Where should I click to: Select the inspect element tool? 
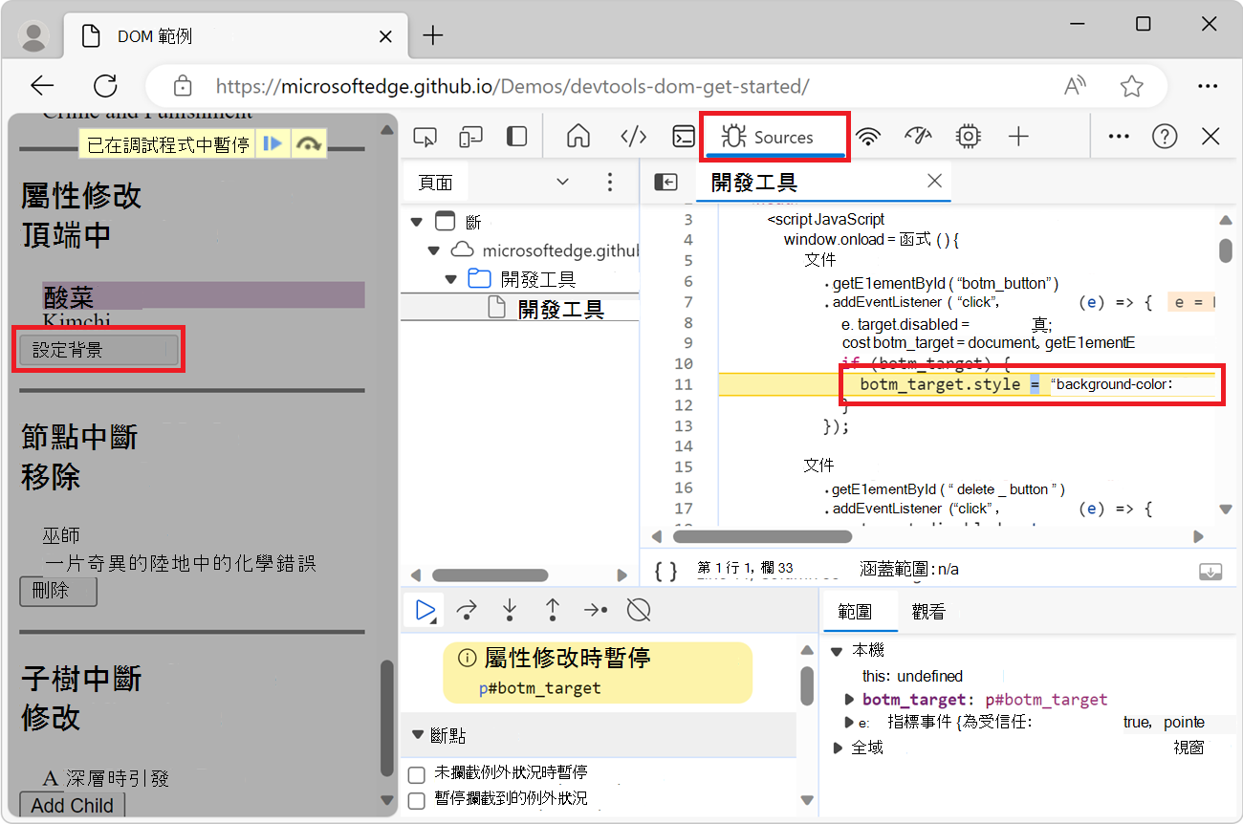(x=425, y=137)
